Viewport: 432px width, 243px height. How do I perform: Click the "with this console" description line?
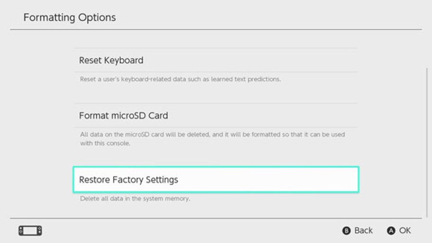[105, 143]
